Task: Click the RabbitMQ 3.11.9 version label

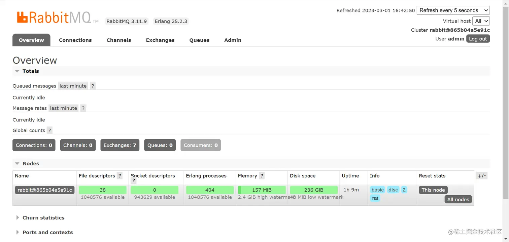Action: (127, 21)
